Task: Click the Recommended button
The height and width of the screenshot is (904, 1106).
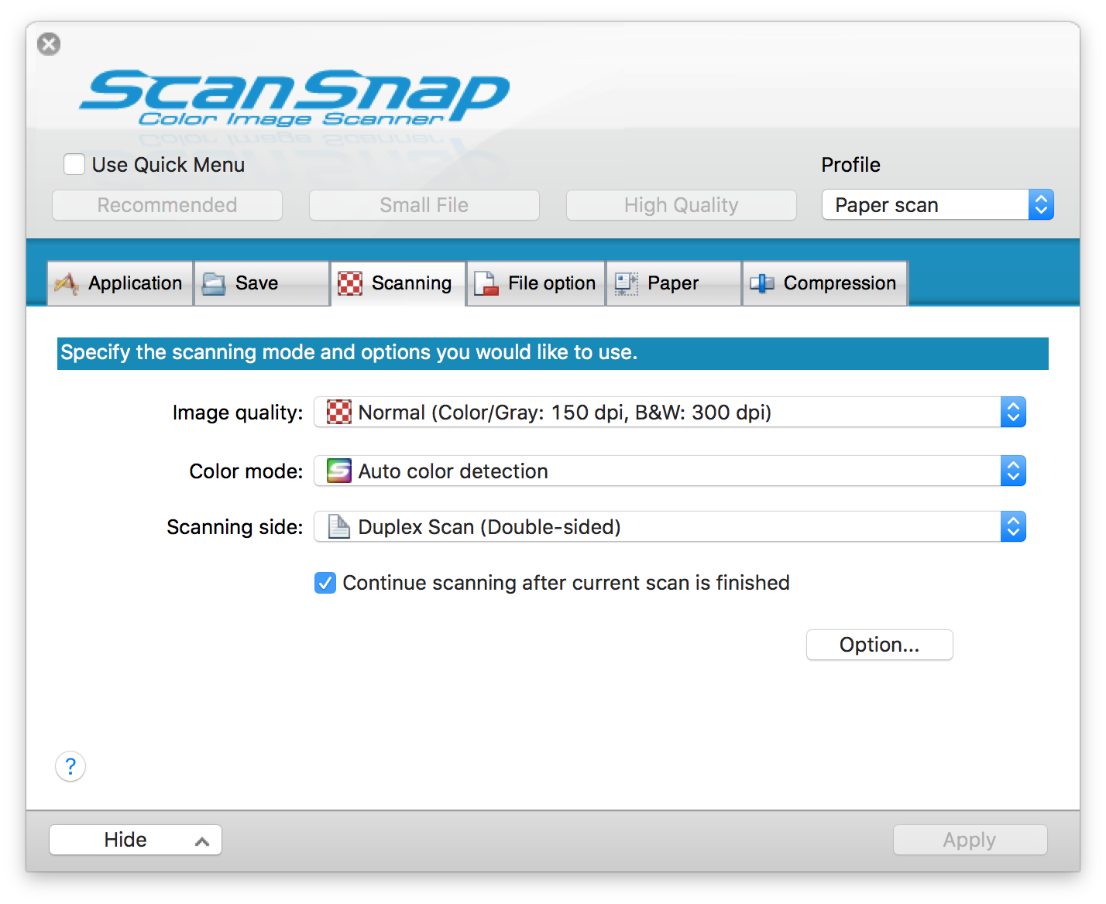Action: (x=167, y=205)
